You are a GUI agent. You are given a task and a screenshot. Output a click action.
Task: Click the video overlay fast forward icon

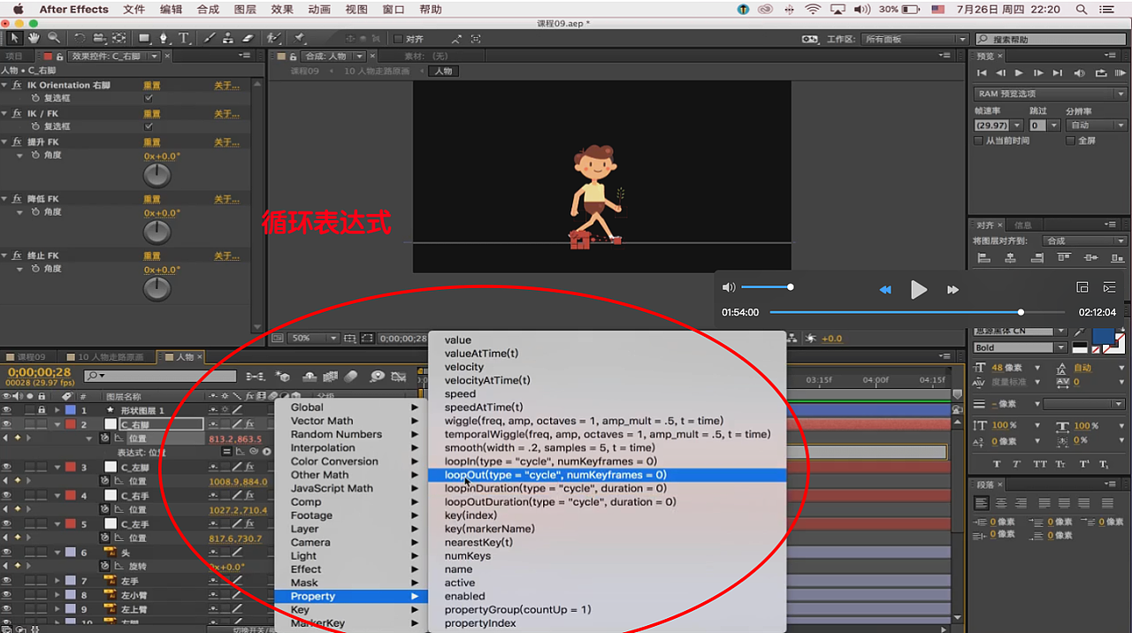(952, 289)
